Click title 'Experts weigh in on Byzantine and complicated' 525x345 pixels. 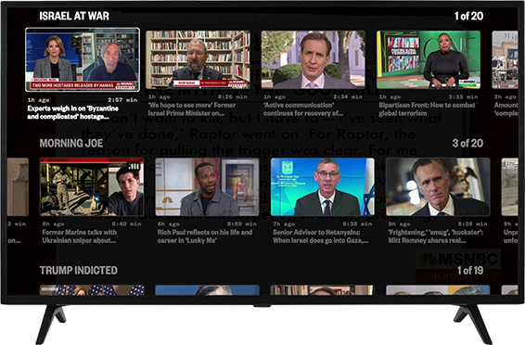pos(72,112)
